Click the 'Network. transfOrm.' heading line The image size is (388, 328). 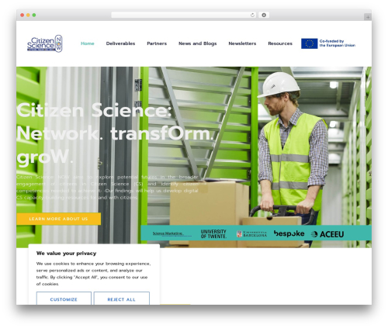(115, 133)
